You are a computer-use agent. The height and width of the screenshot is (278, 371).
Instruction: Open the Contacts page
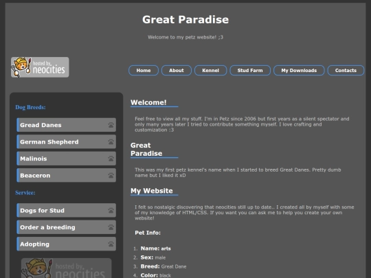pos(346,71)
